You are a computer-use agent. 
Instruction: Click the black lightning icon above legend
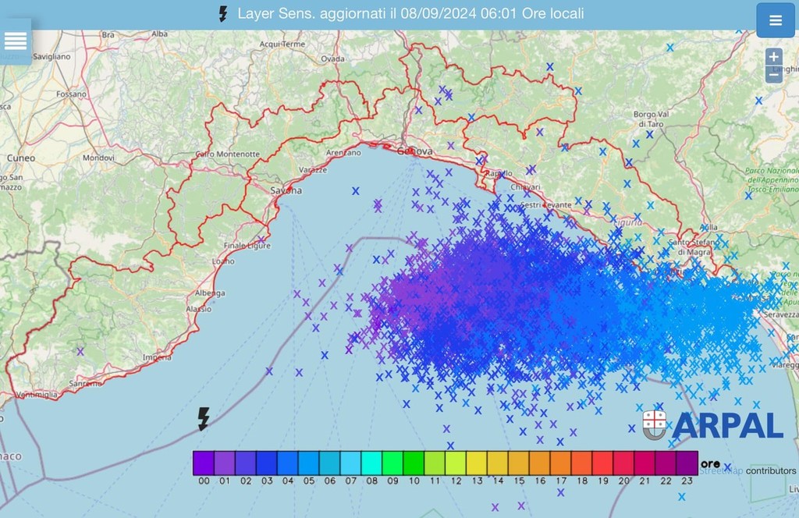(203, 419)
